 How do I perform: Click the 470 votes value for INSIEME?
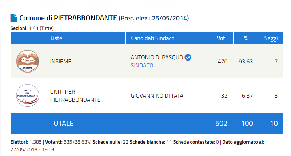[x=223, y=62]
